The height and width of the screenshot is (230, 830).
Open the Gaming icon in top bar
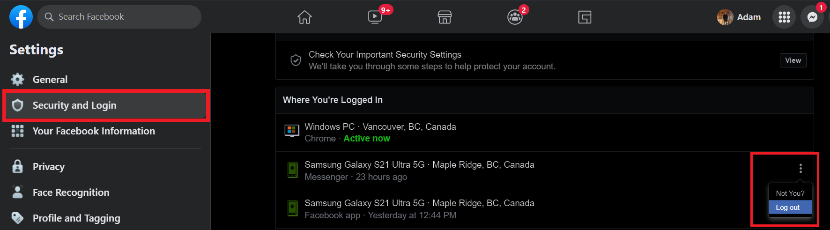[585, 17]
